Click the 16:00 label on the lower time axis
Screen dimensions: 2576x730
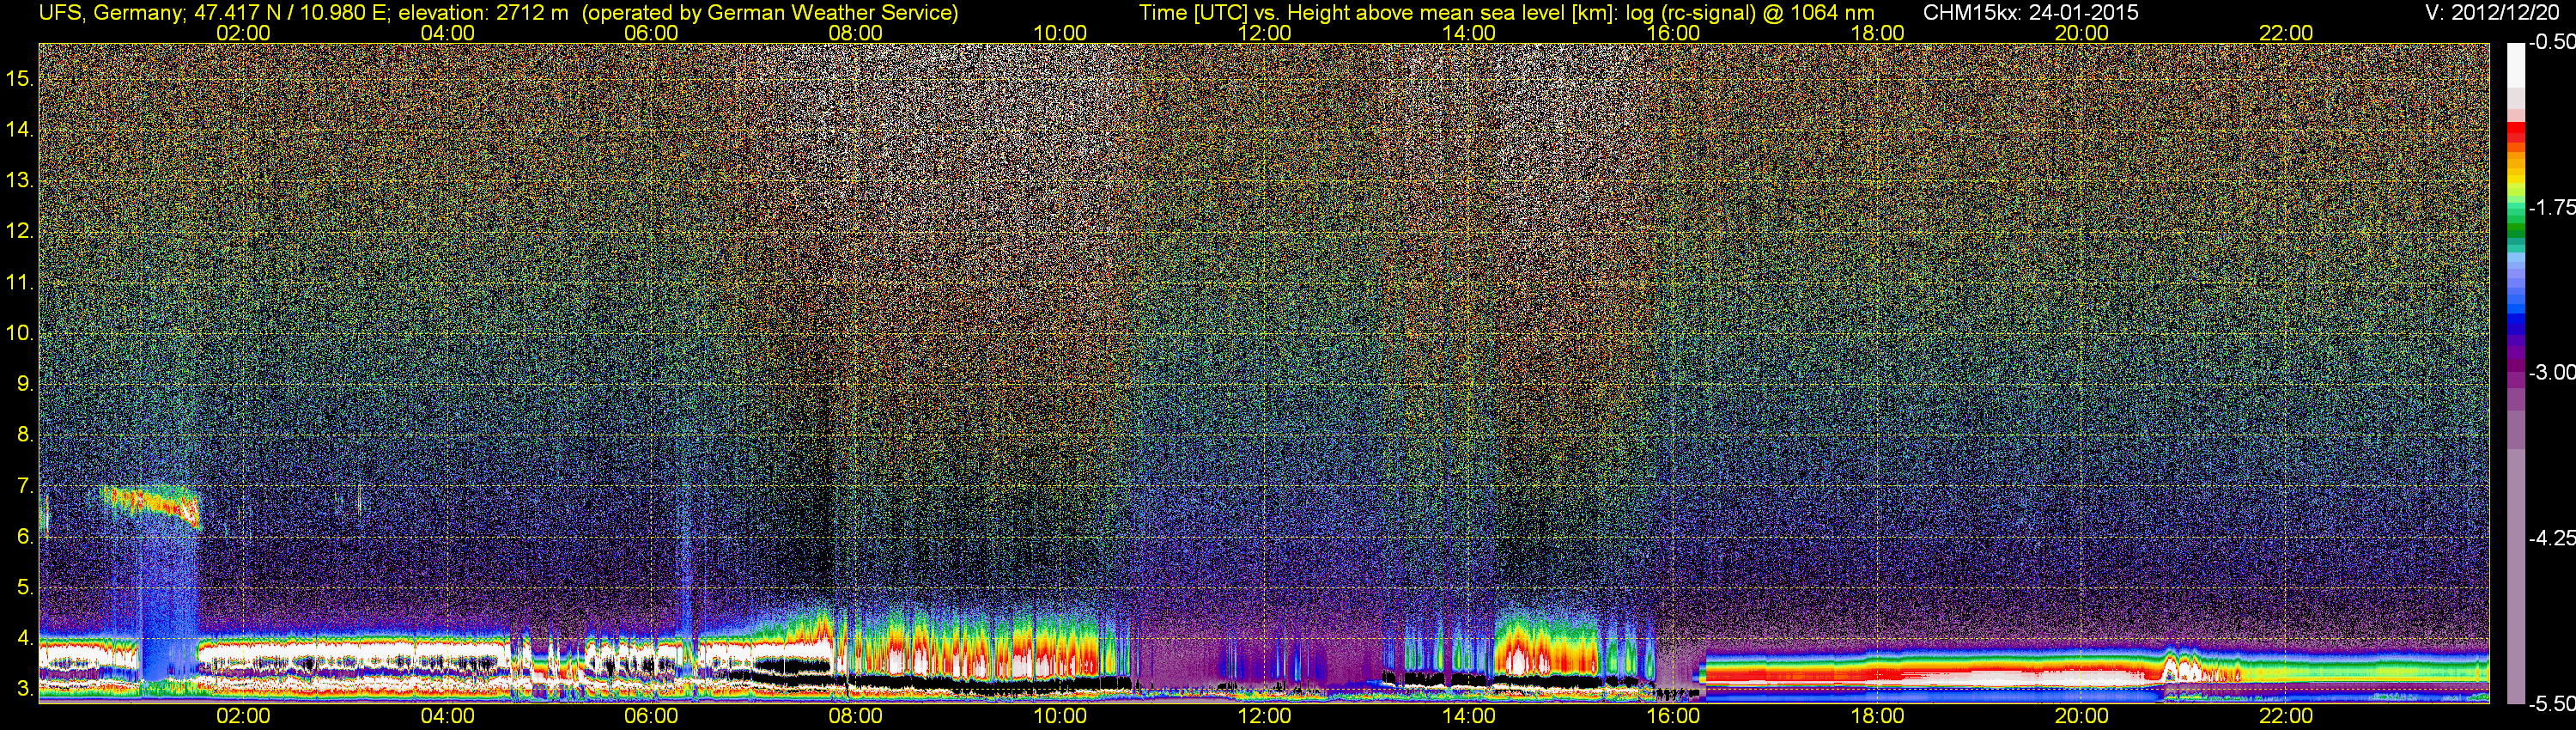(1673, 716)
